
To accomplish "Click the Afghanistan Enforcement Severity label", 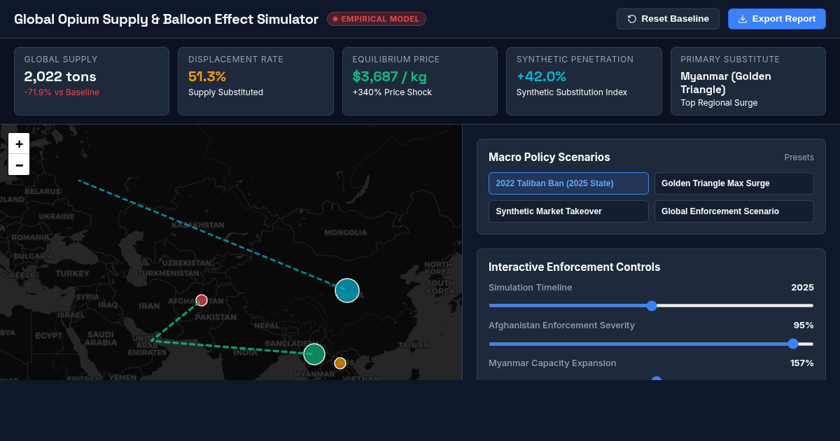I will pyautogui.click(x=562, y=325).
